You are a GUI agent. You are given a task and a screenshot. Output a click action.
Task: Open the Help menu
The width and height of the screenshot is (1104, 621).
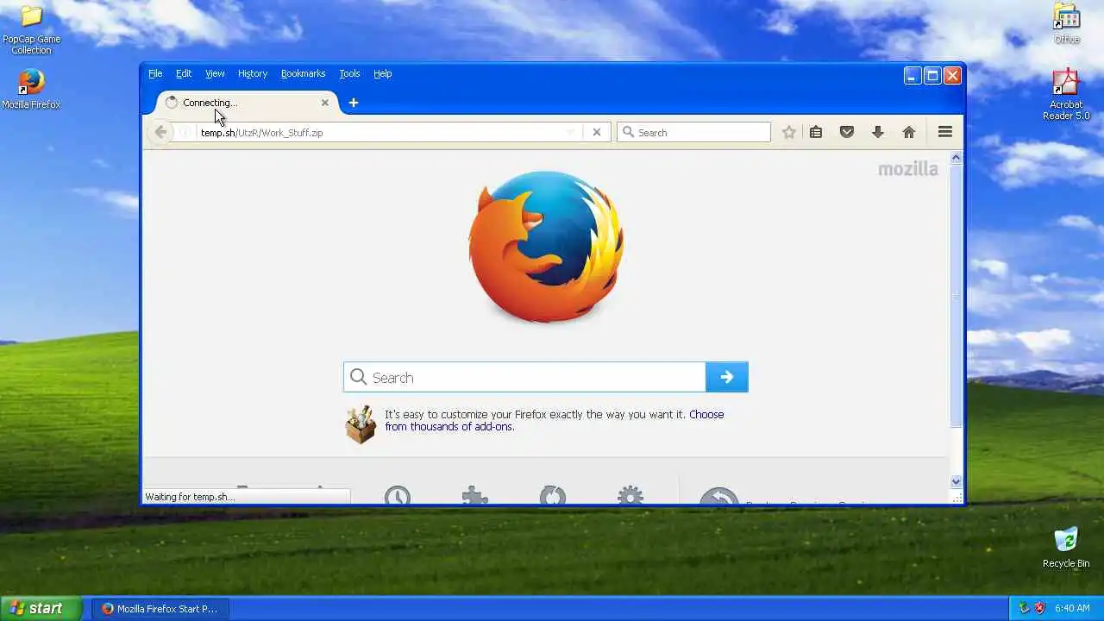click(x=383, y=73)
